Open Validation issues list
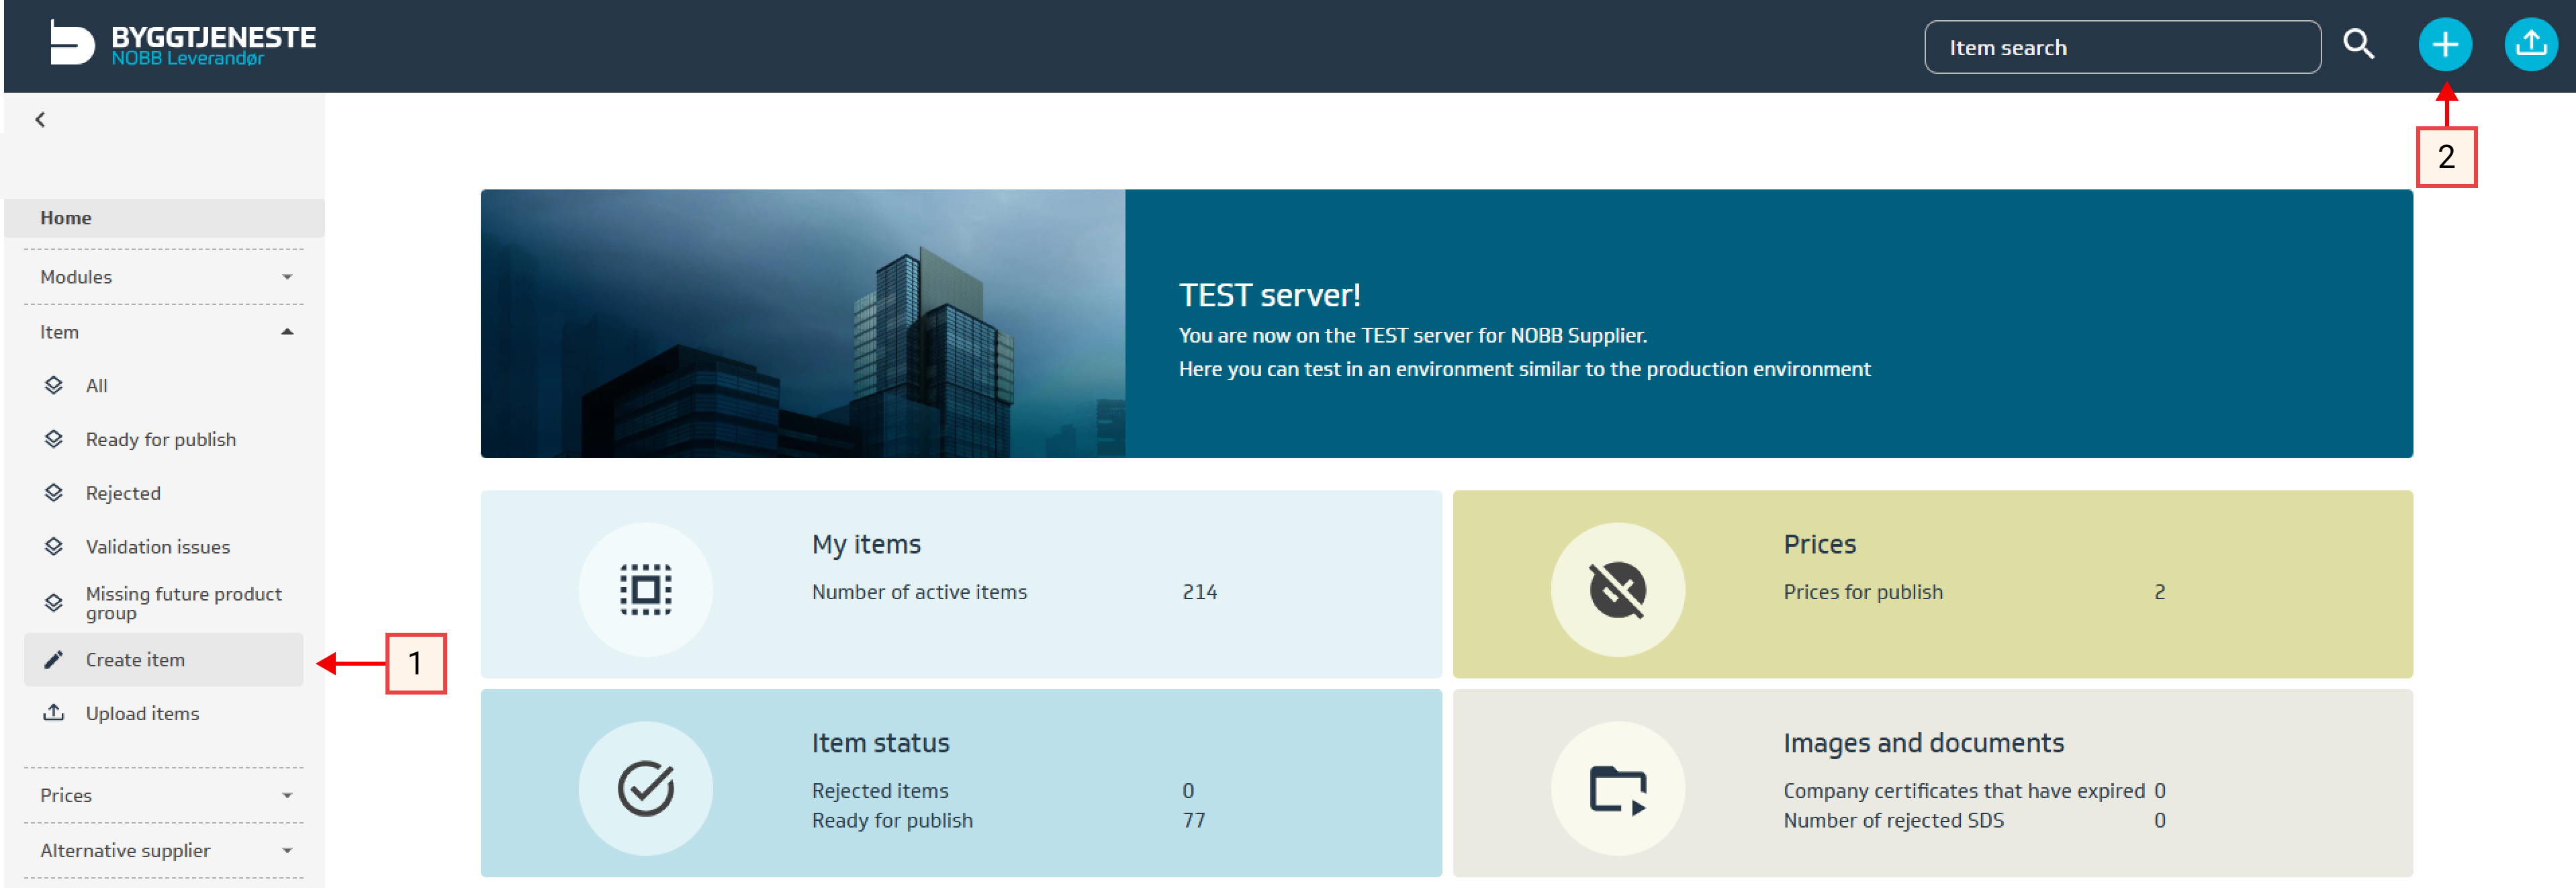 pos(157,547)
